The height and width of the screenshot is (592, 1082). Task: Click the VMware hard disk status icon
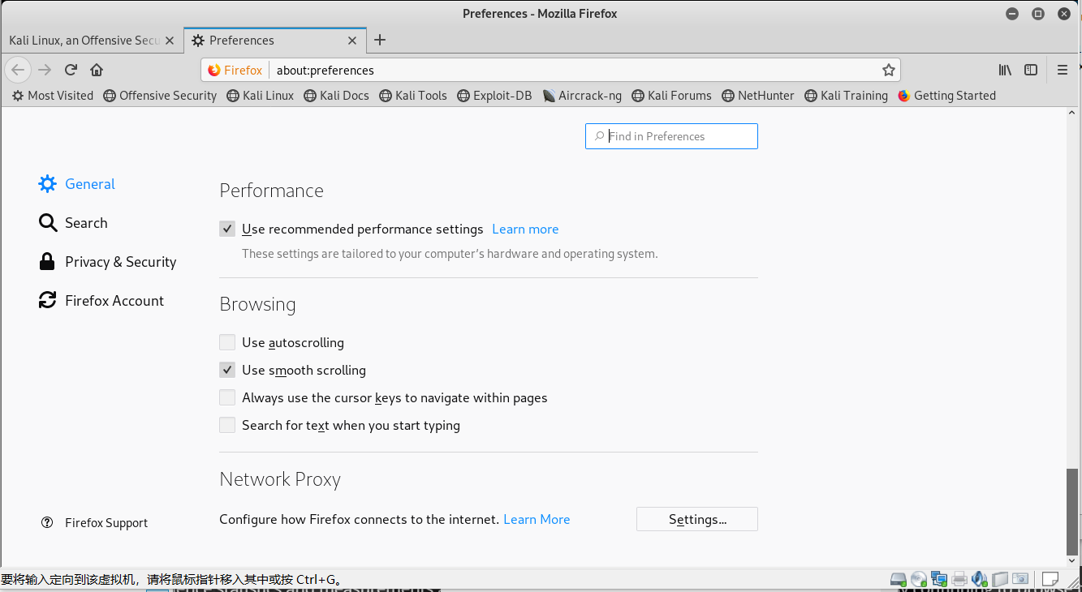click(x=898, y=579)
